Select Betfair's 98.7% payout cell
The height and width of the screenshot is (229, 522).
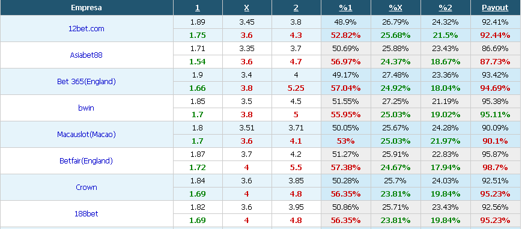pyautogui.click(x=496, y=167)
